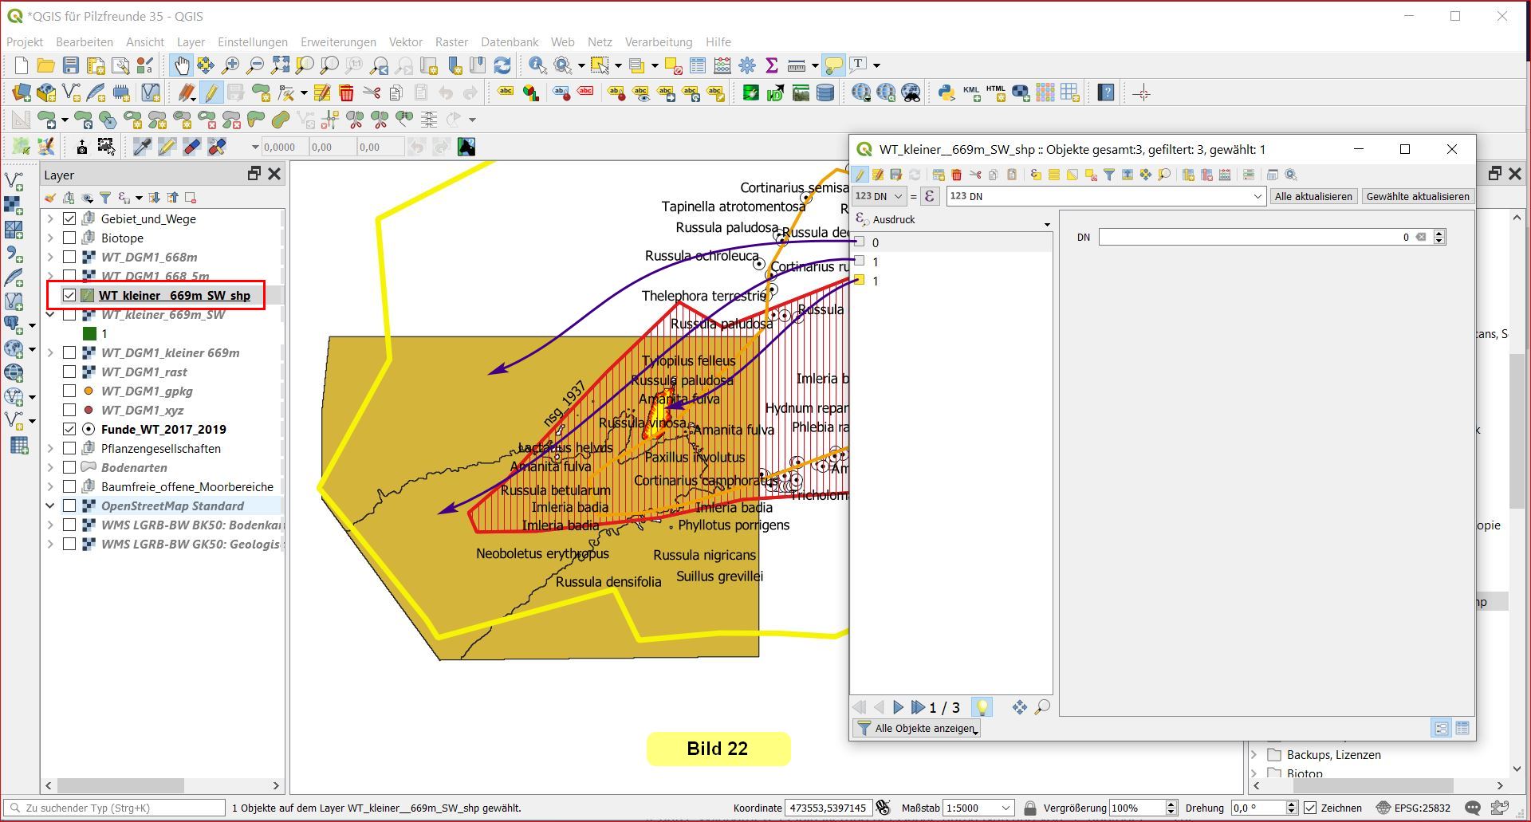1531x822 pixels.
Task: Toggle the Zeichnen render checkbox
Action: pyautogui.click(x=1310, y=808)
